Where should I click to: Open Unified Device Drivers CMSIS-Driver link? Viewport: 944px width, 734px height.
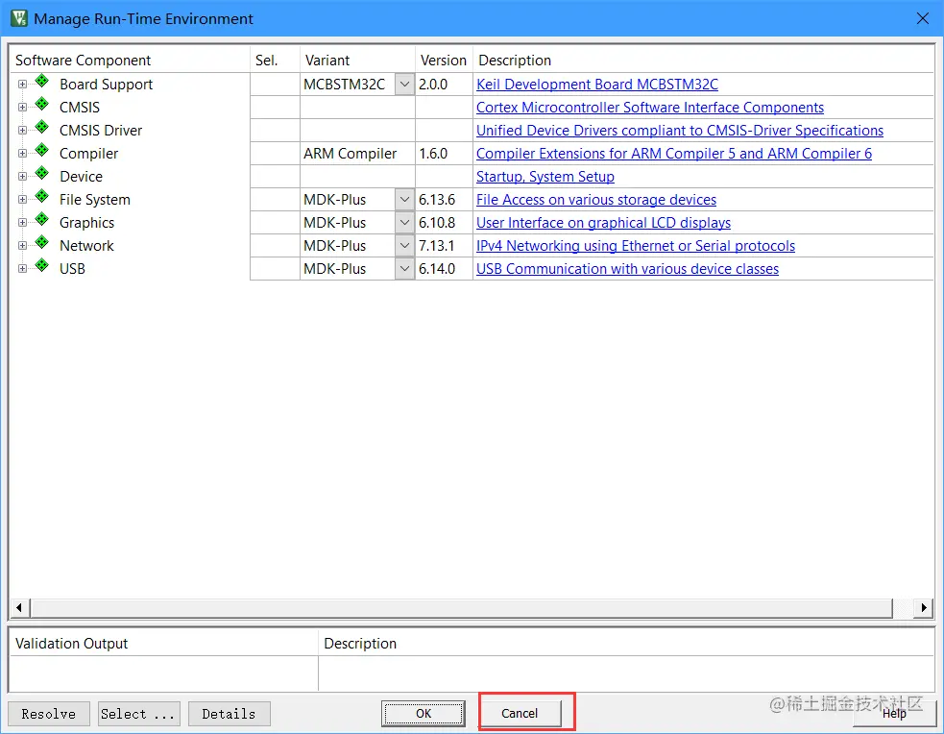680,130
